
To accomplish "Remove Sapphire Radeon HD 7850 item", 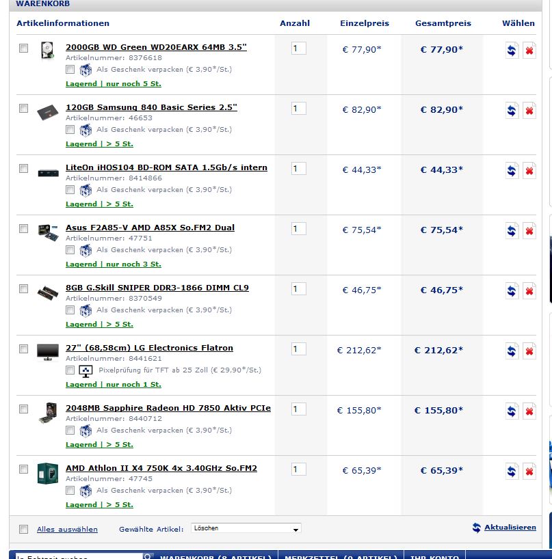I will click(x=529, y=412).
